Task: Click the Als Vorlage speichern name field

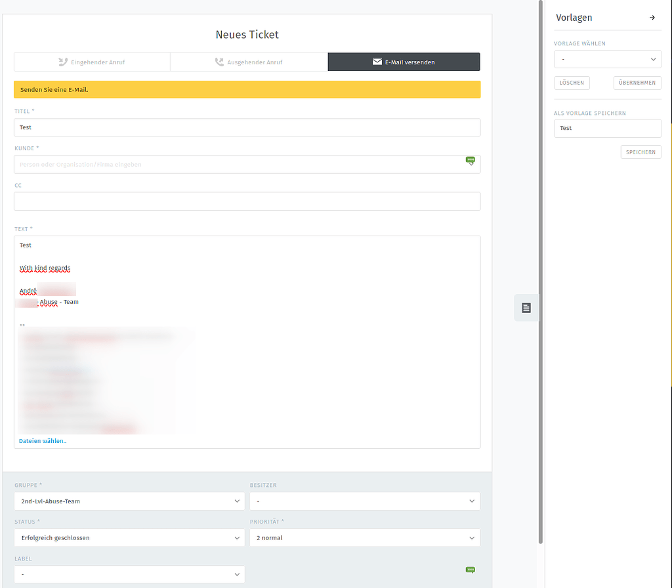Action: pyautogui.click(x=607, y=128)
